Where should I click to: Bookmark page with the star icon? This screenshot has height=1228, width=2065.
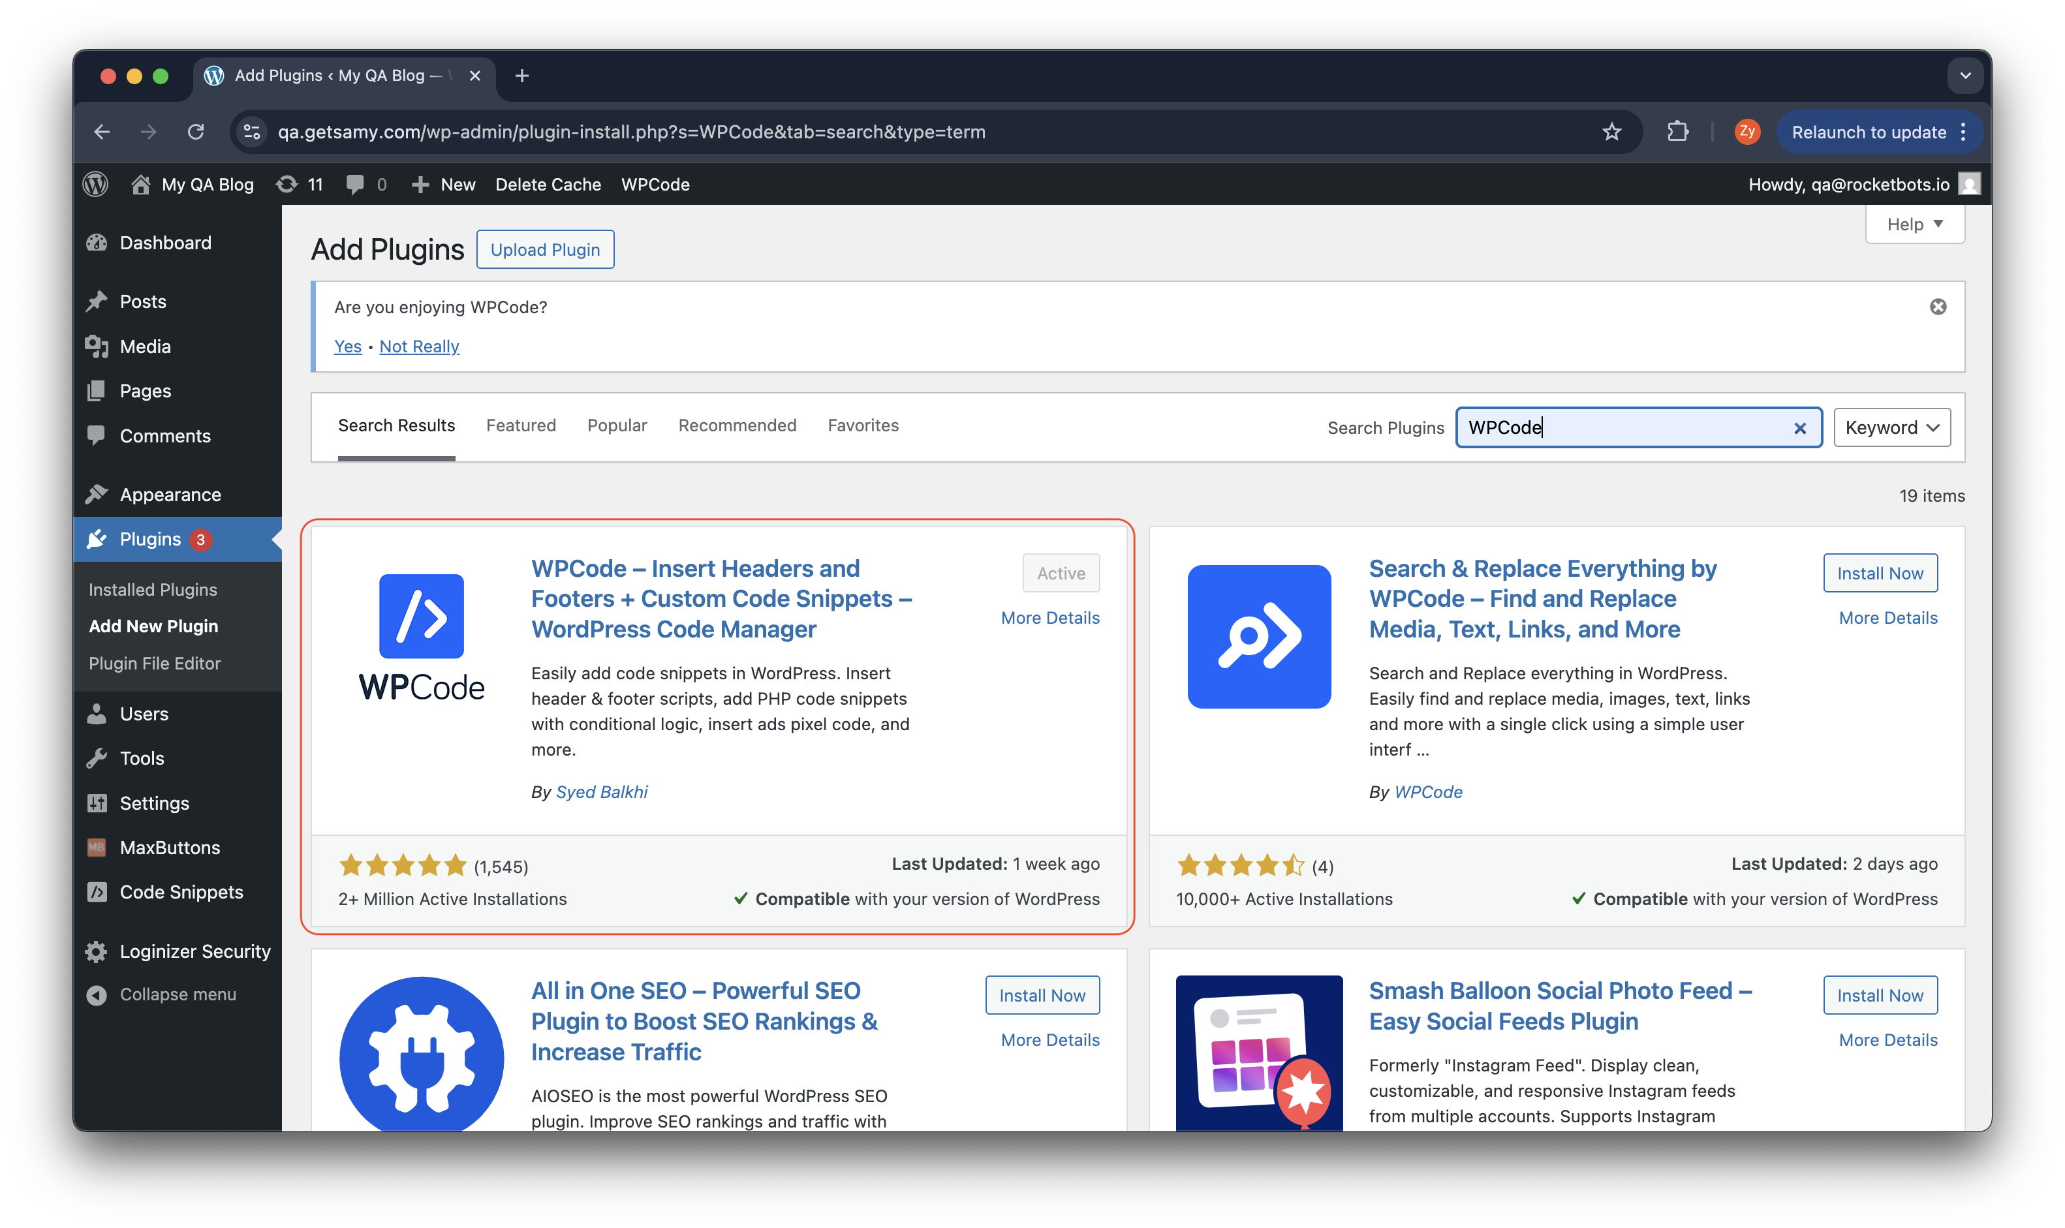click(1611, 132)
